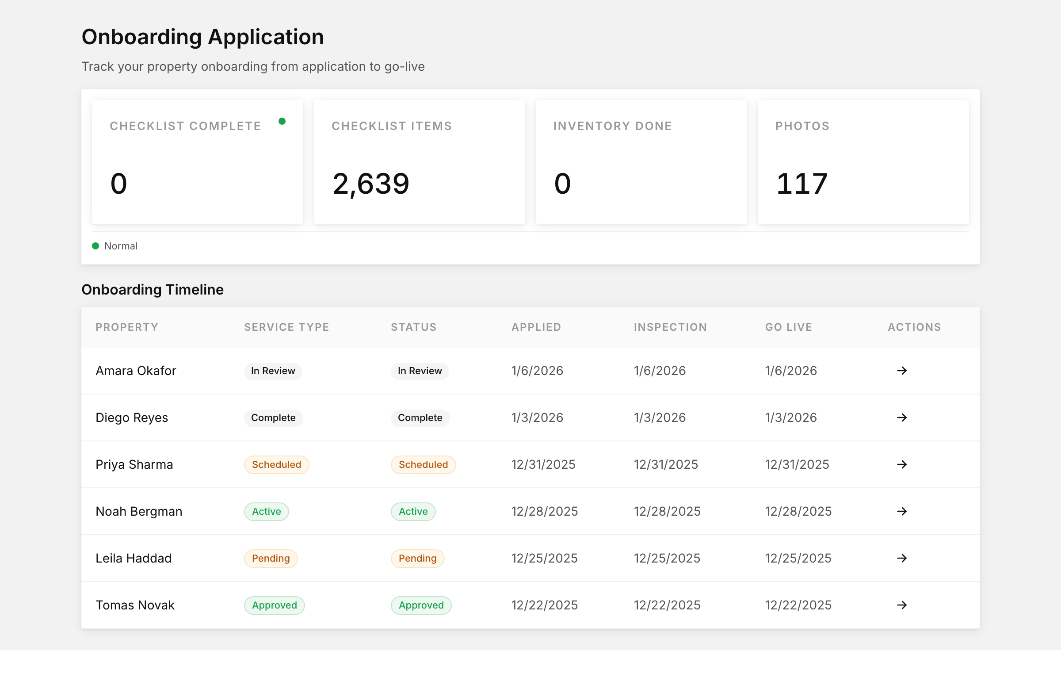Click the Actions column header
The image size is (1061, 697).
point(914,327)
